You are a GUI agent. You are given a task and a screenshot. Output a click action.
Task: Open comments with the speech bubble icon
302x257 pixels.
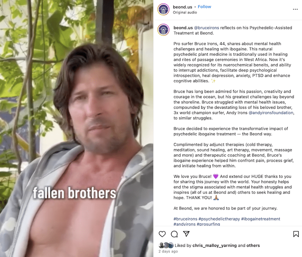(x=174, y=234)
